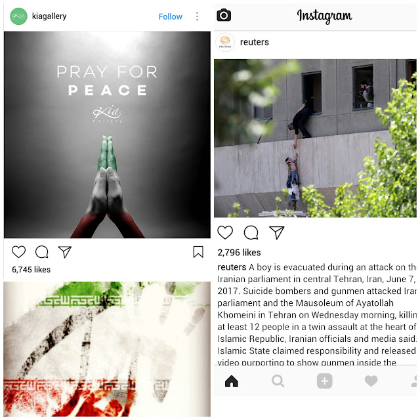Open the reuters profile picture
Viewport: 420px width, 420px height.
[x=225, y=42]
